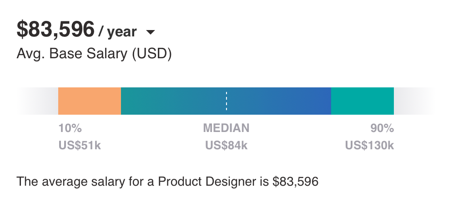Click the Product Designer average salary sentence
Screen dimensions: 453x213
pos(167,182)
